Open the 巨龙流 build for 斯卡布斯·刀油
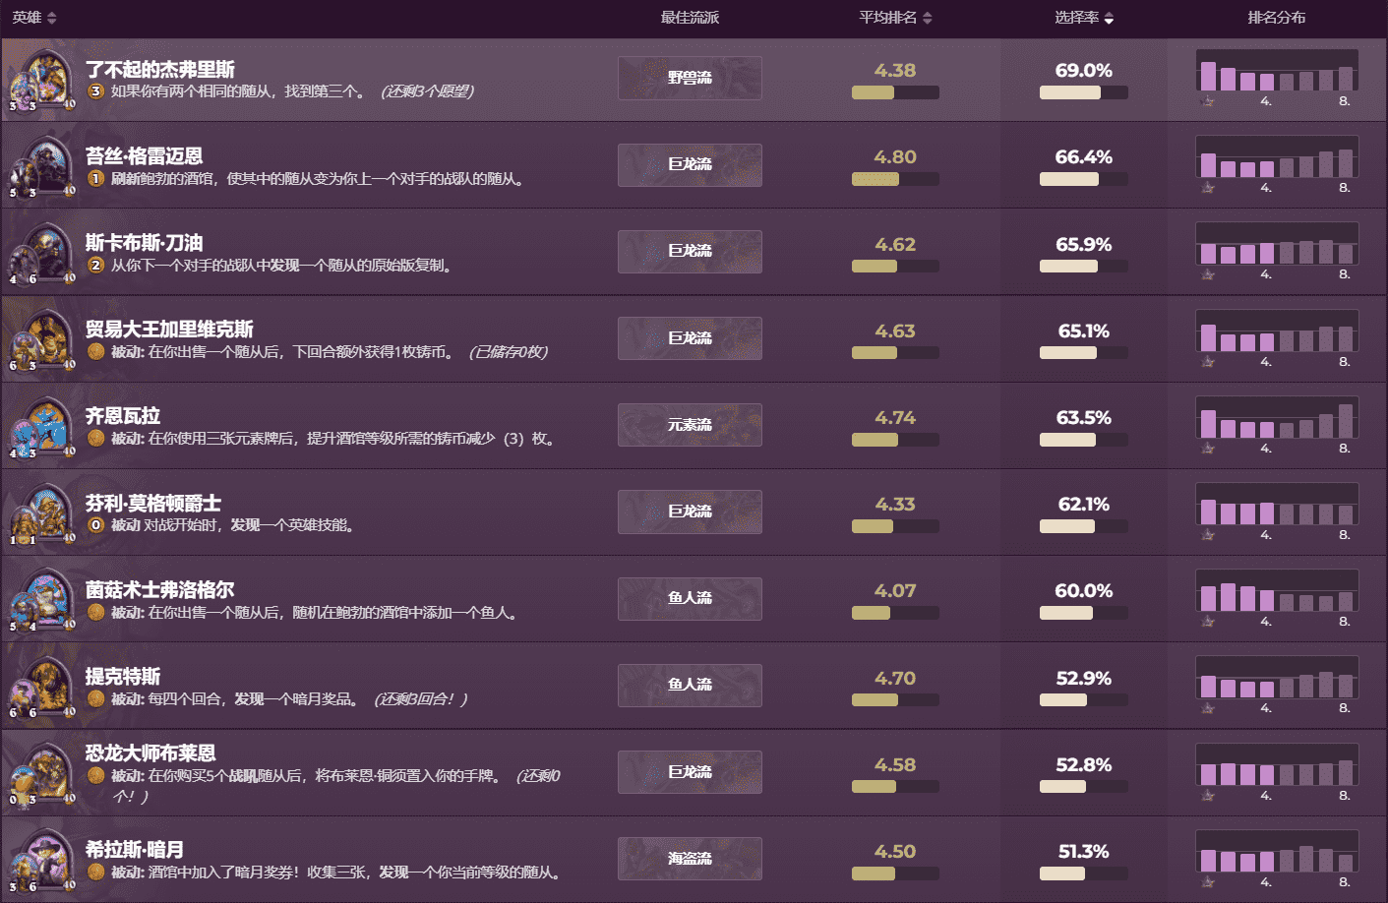 click(x=690, y=251)
